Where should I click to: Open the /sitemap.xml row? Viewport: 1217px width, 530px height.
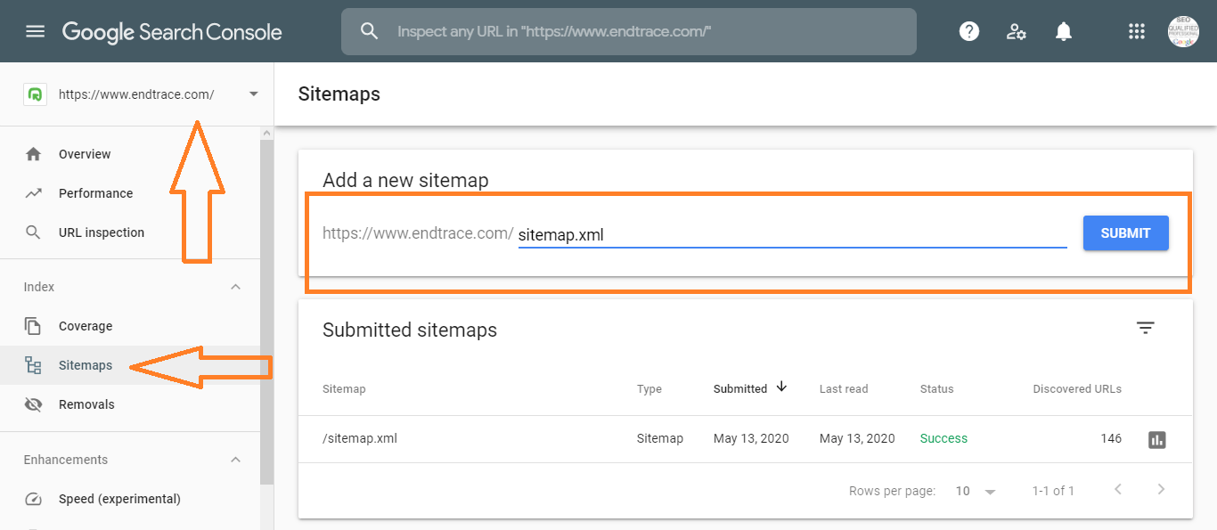[x=745, y=439]
